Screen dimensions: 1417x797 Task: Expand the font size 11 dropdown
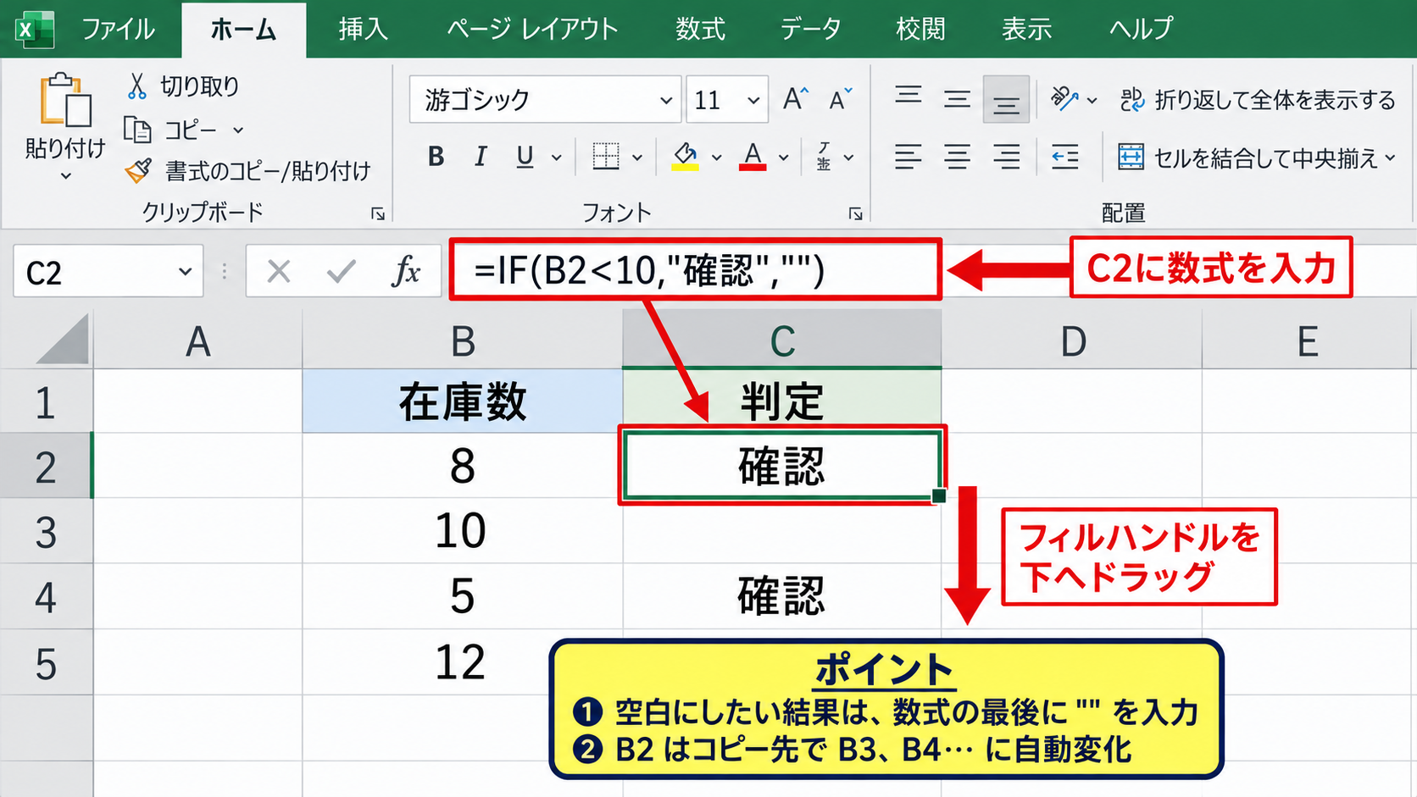[x=753, y=101]
